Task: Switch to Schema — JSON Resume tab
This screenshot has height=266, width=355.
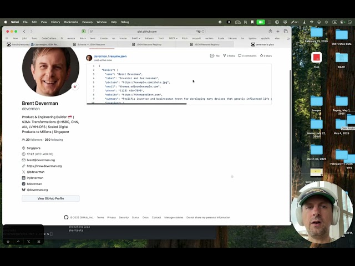Action: (x=89, y=44)
